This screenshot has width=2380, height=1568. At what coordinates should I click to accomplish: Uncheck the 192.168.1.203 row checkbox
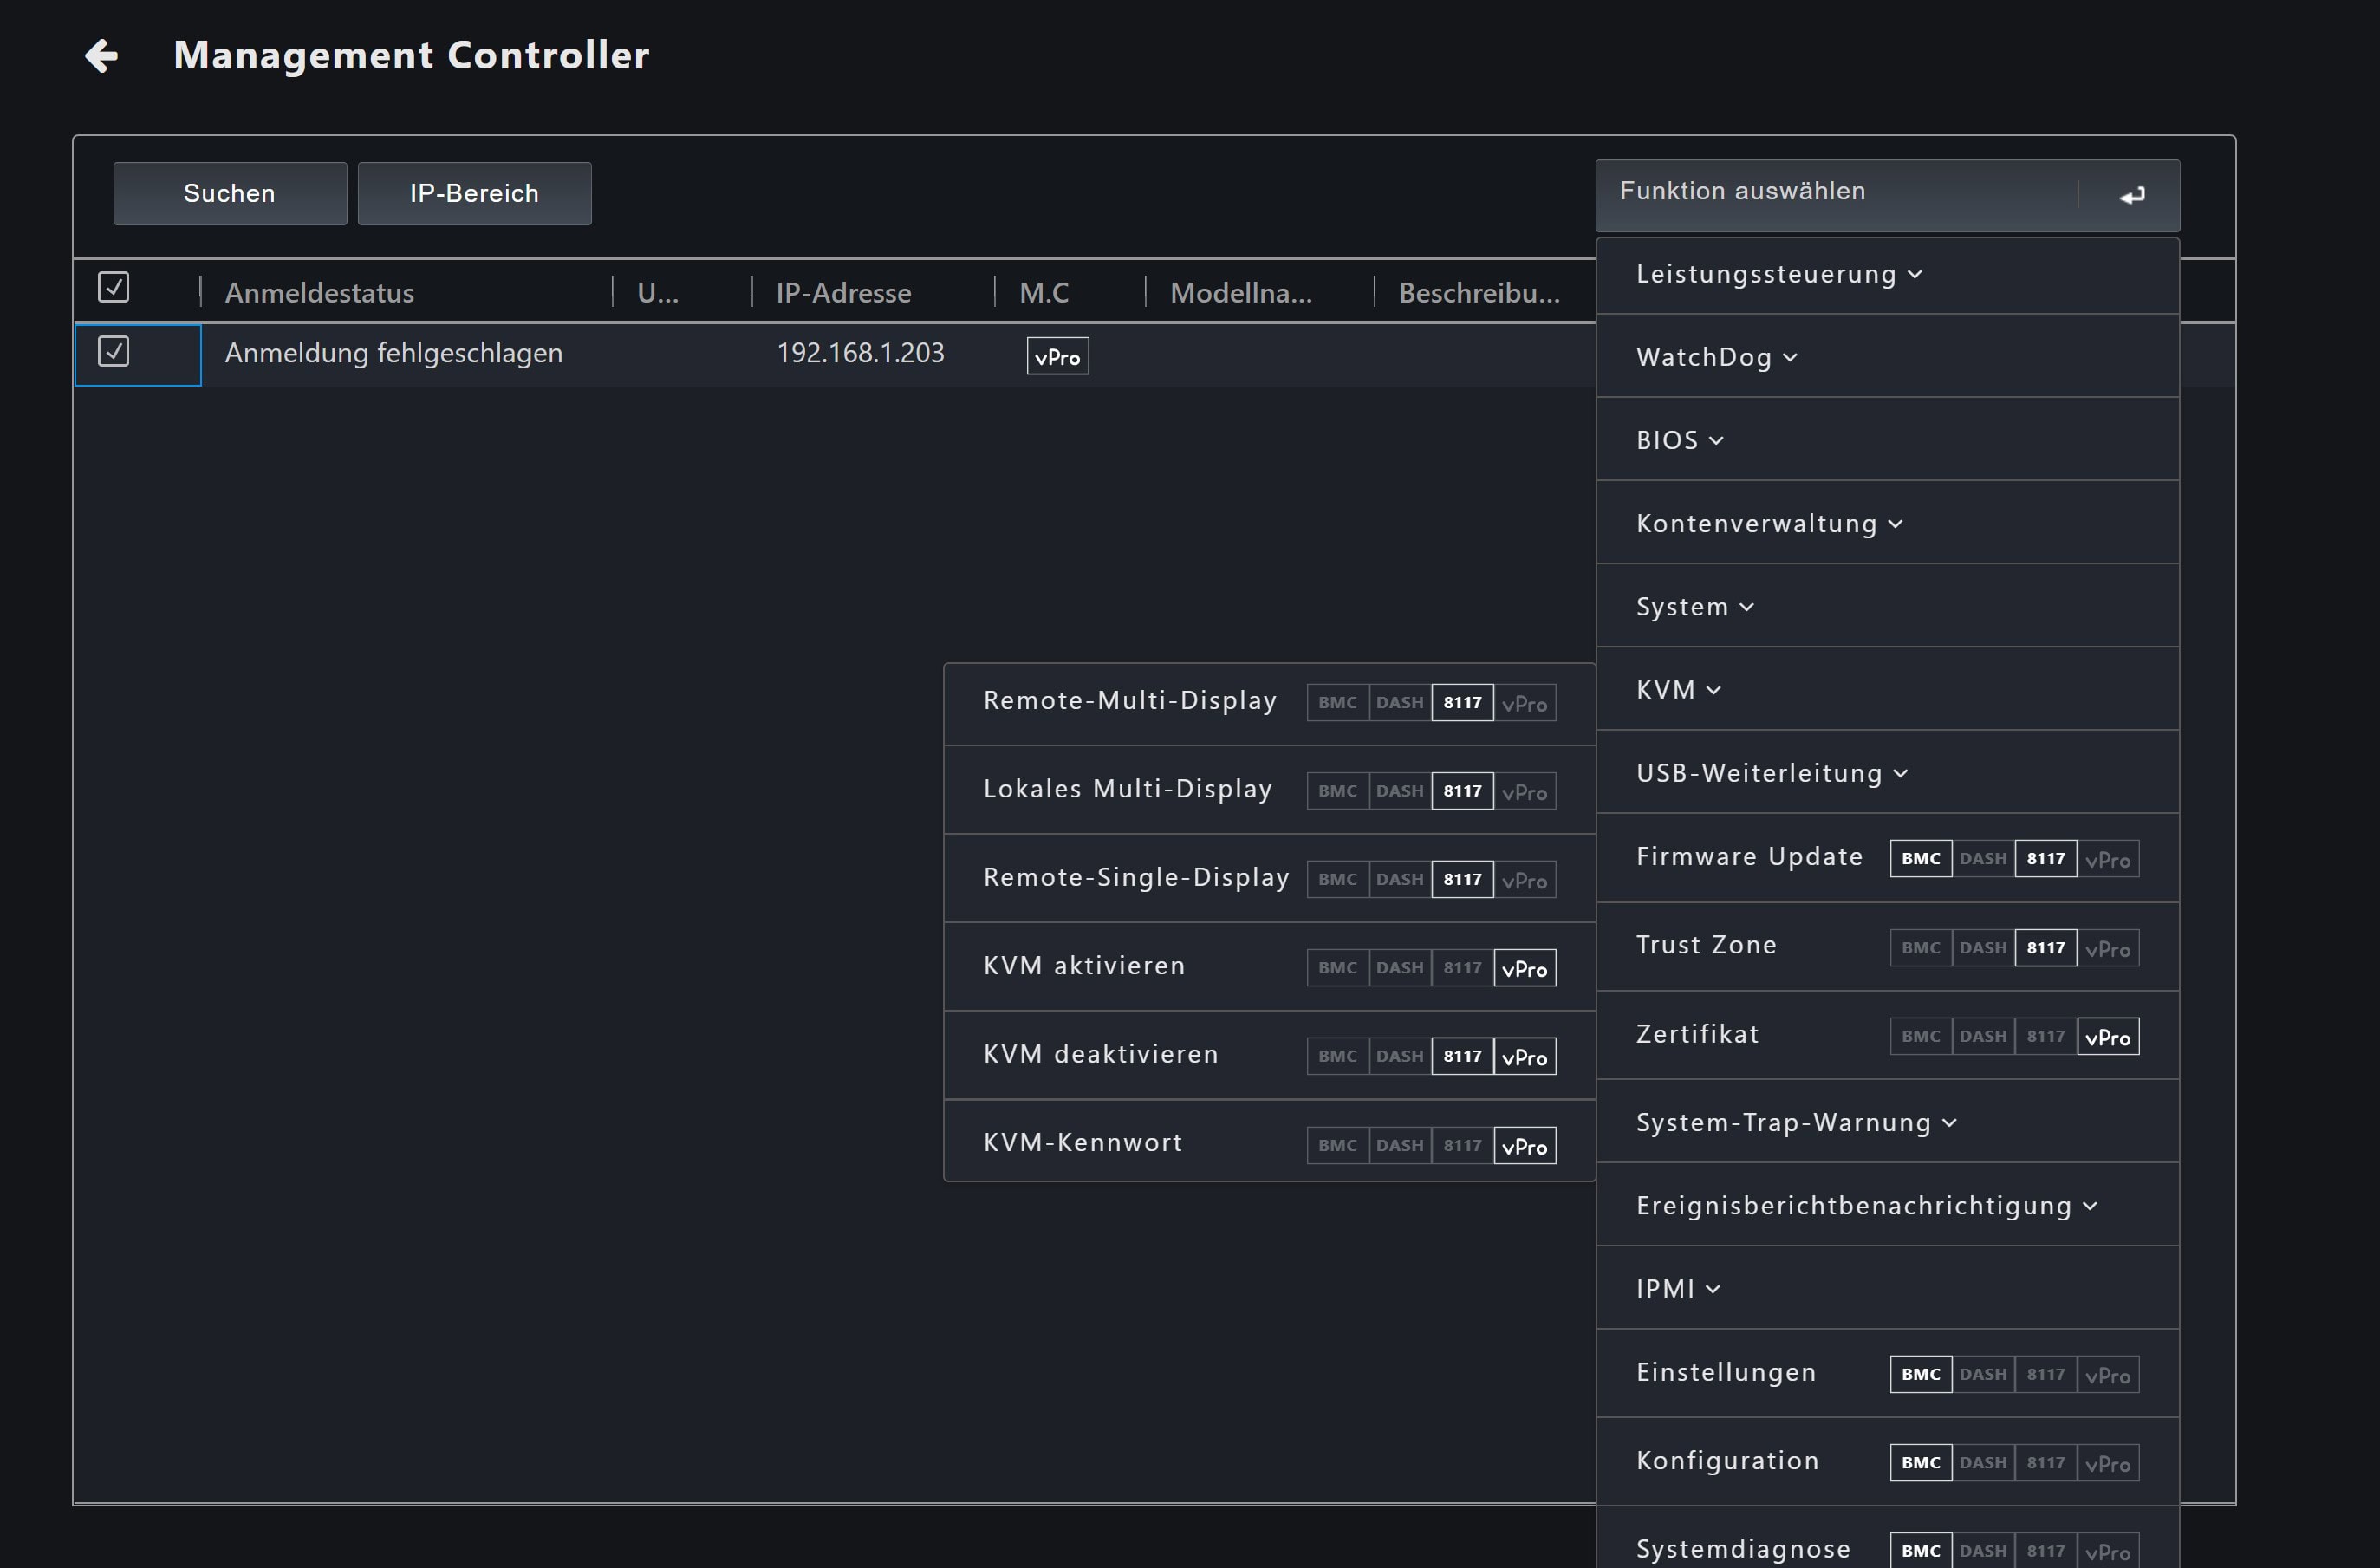[113, 352]
